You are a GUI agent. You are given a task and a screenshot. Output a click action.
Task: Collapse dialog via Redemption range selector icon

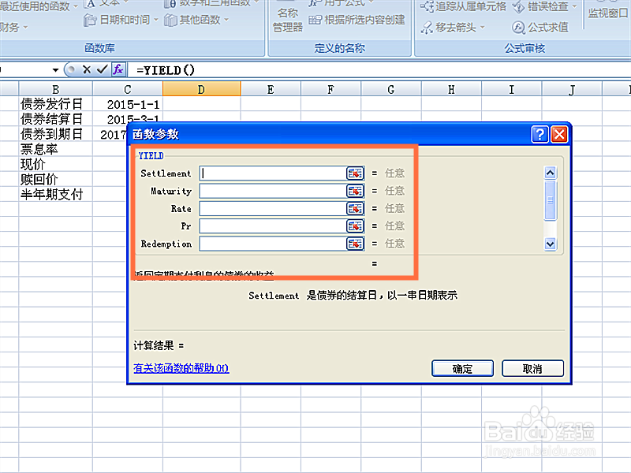click(355, 244)
